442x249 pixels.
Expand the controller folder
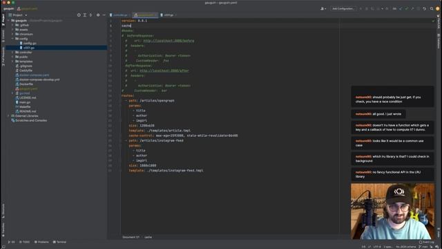click(12, 53)
